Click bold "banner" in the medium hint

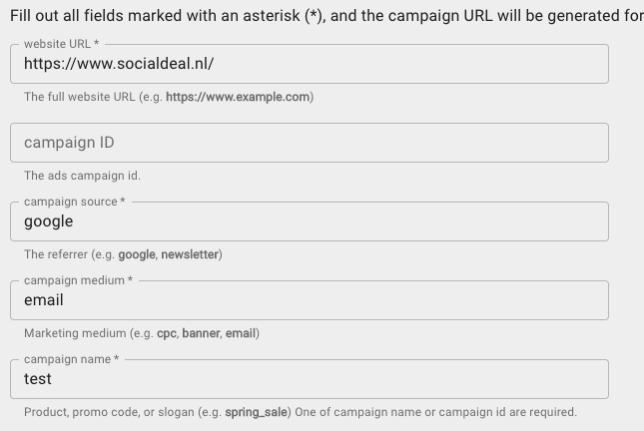pyautogui.click(x=200, y=333)
